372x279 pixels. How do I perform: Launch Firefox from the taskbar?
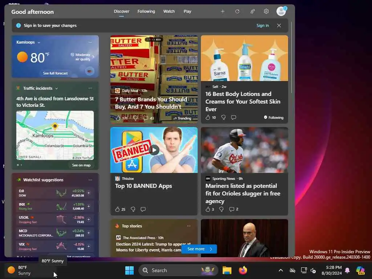pyautogui.click(x=243, y=270)
